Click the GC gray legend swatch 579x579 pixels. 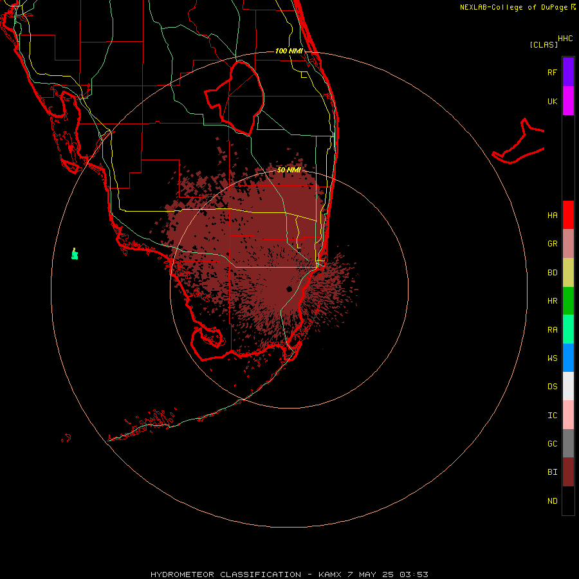[x=568, y=443]
